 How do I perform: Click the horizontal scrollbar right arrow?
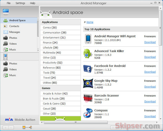pos(157,122)
